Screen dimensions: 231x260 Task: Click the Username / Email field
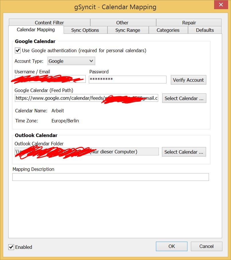[x=50, y=79]
